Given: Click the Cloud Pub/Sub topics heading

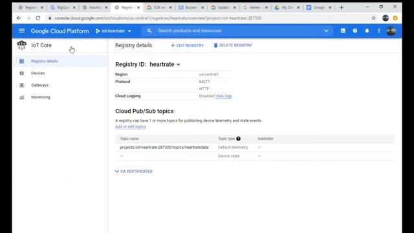Looking at the screenshot, I should 144,111.
